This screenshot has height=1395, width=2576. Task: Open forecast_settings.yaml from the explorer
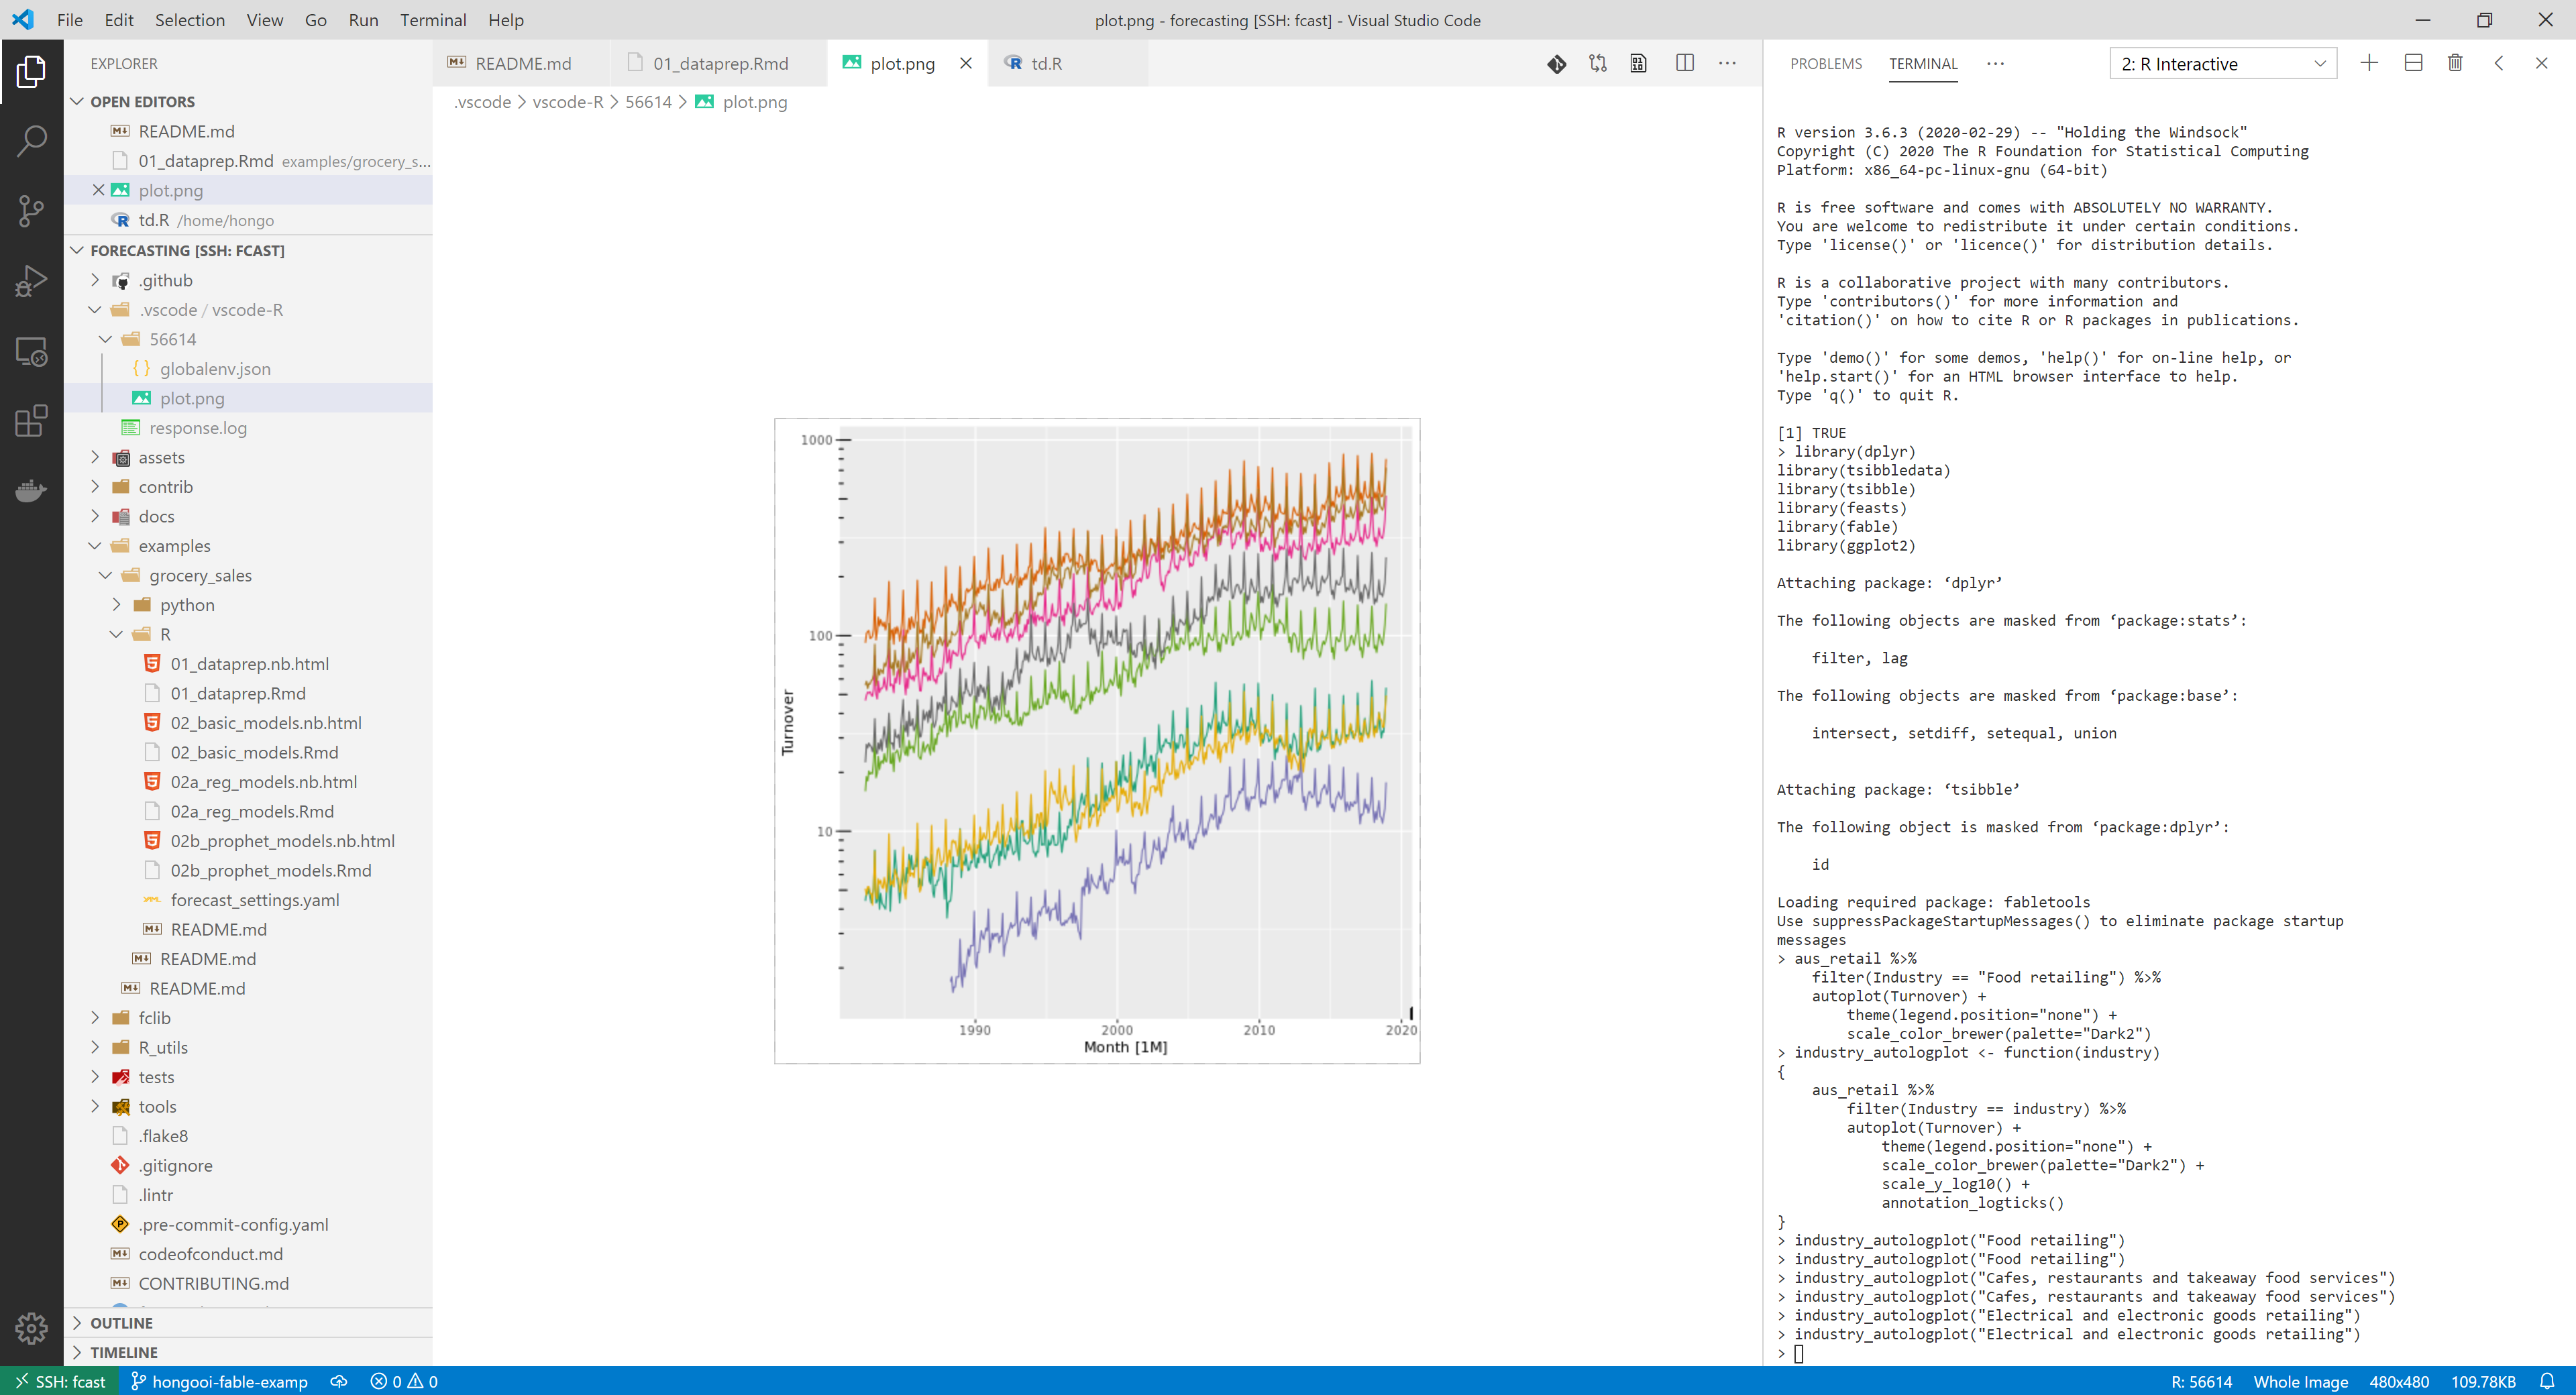253,899
